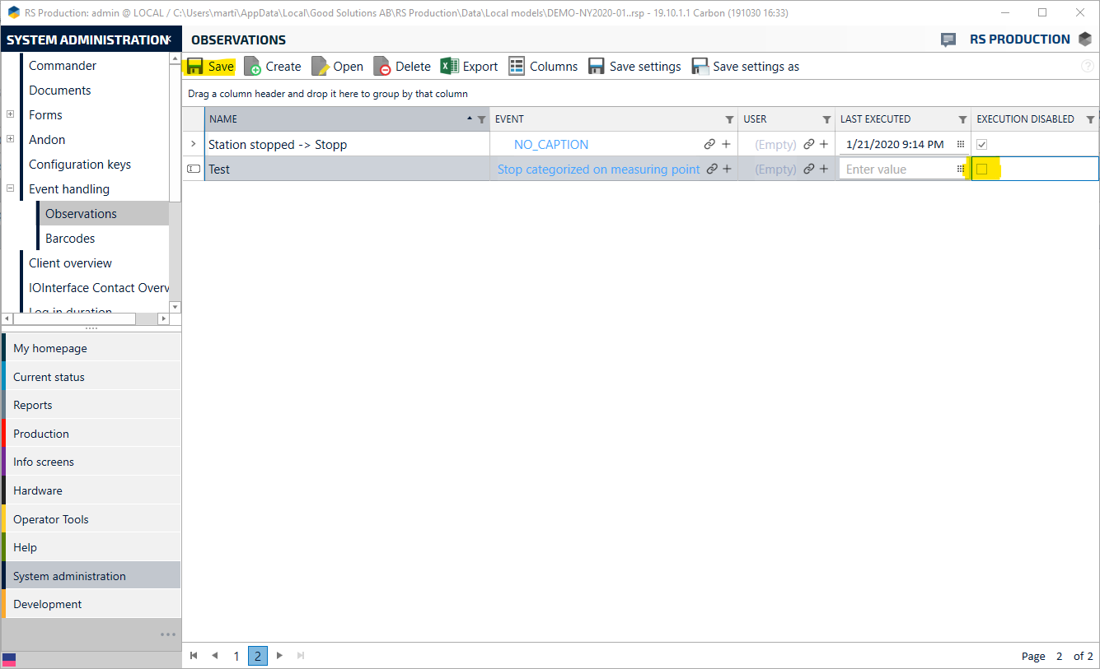Click the chat message icon near RS Production
The width and height of the screenshot is (1100, 669).
coord(948,39)
